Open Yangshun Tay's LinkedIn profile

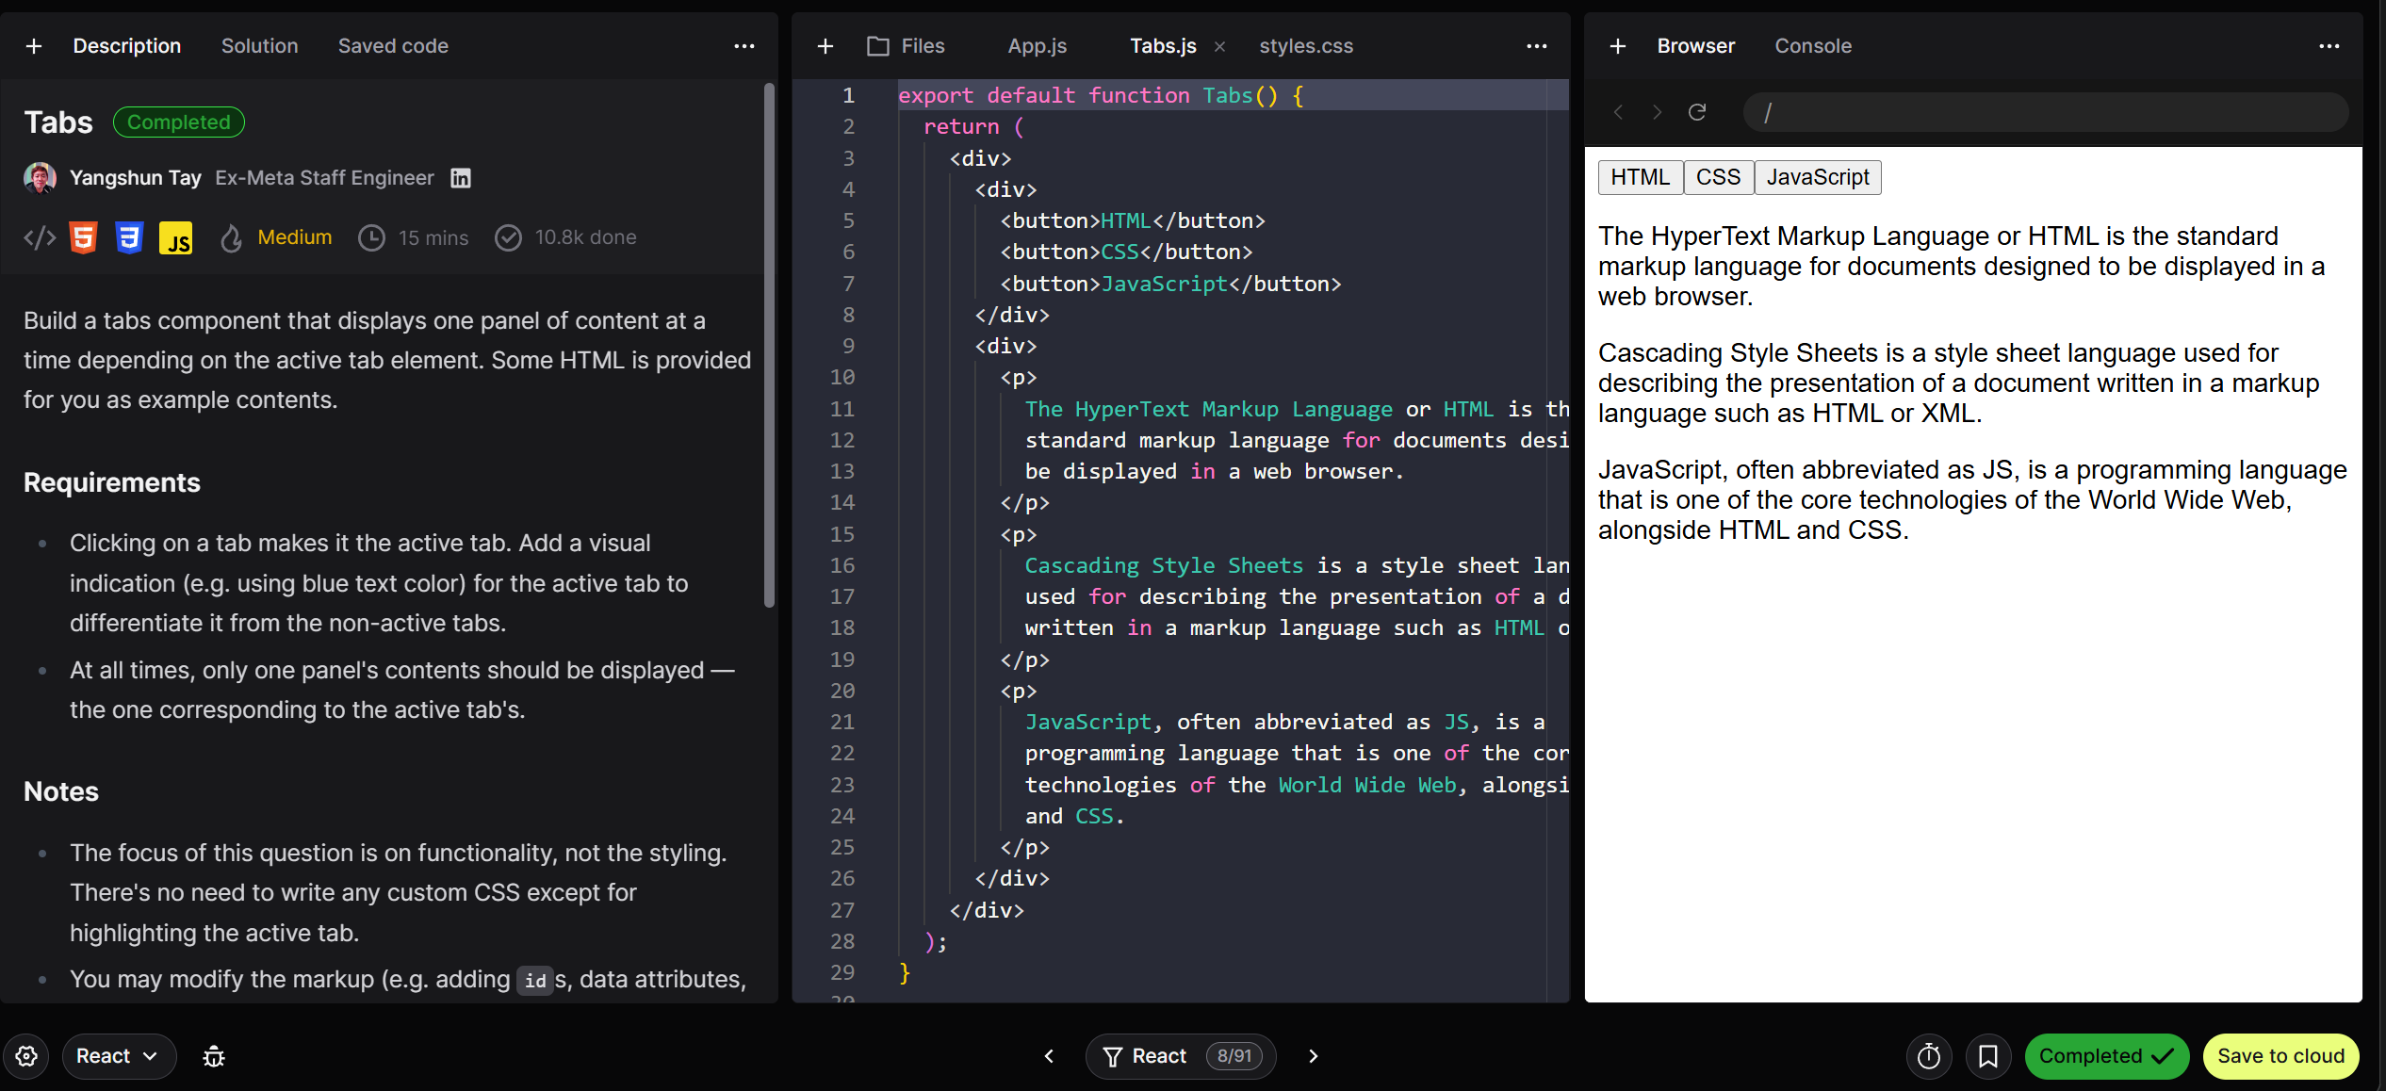coord(460,177)
